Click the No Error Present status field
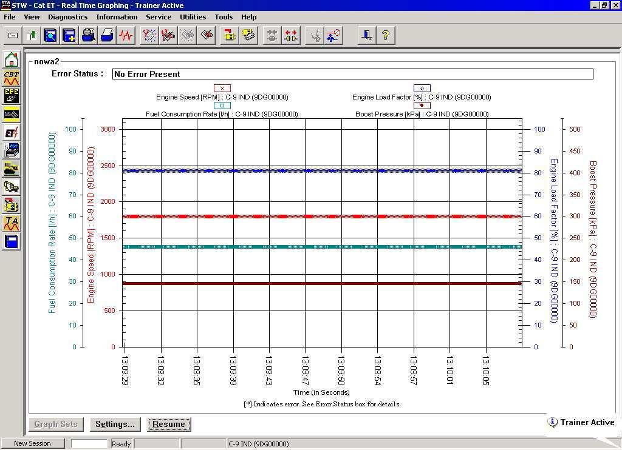 point(353,74)
